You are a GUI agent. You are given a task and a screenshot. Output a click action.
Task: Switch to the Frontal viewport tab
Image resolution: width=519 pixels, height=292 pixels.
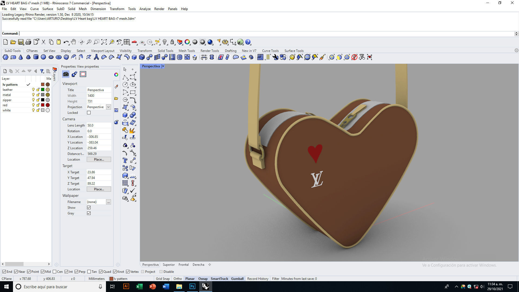click(184, 265)
